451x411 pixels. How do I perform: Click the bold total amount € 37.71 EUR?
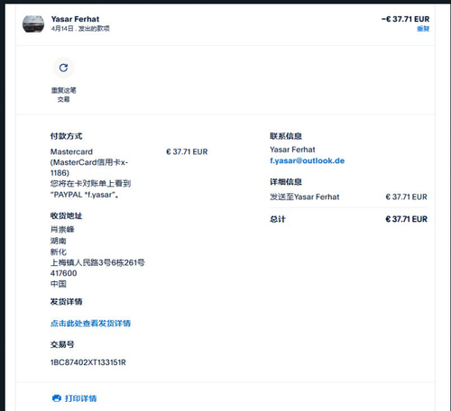406,219
